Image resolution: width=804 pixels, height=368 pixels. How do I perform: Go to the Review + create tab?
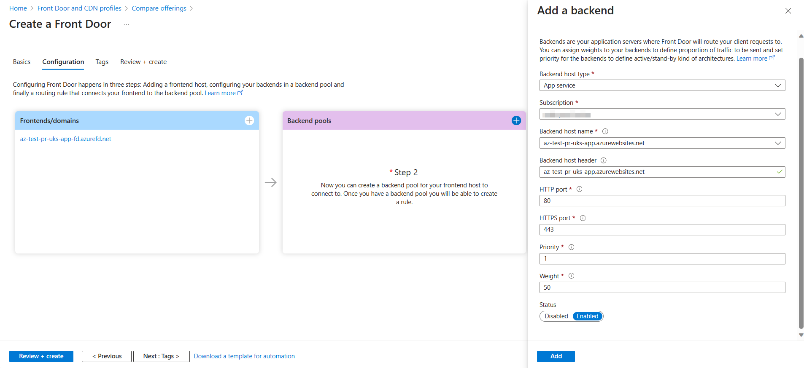coord(143,62)
